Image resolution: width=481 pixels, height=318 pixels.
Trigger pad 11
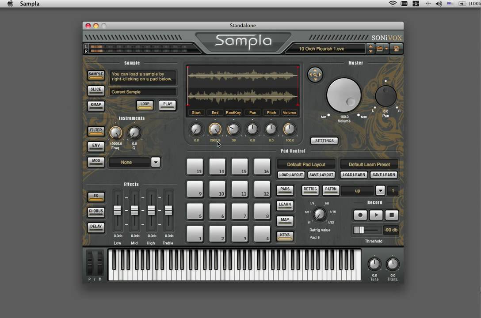click(x=240, y=189)
